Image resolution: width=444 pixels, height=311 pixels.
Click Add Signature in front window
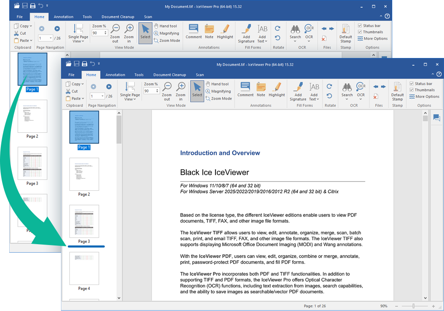coord(298,91)
